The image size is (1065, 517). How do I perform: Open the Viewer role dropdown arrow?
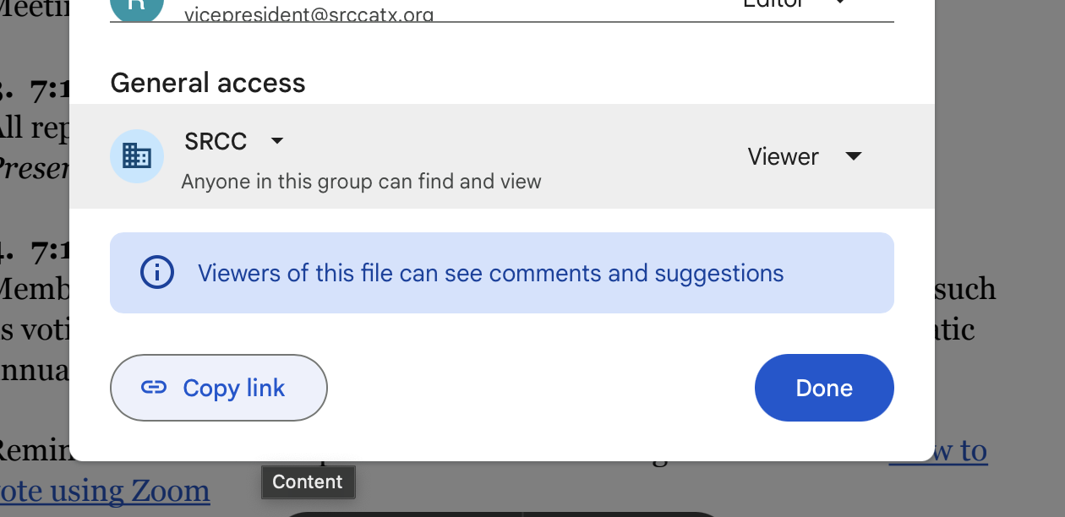point(854,156)
